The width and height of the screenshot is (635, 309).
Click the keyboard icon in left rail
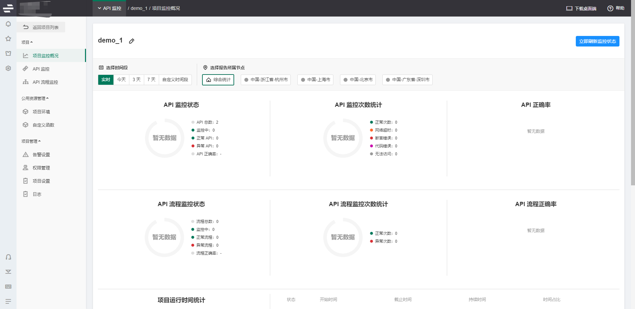8,287
